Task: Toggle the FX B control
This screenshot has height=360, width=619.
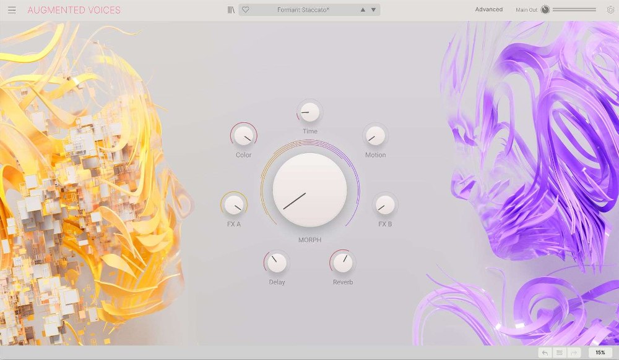Action: [384, 206]
